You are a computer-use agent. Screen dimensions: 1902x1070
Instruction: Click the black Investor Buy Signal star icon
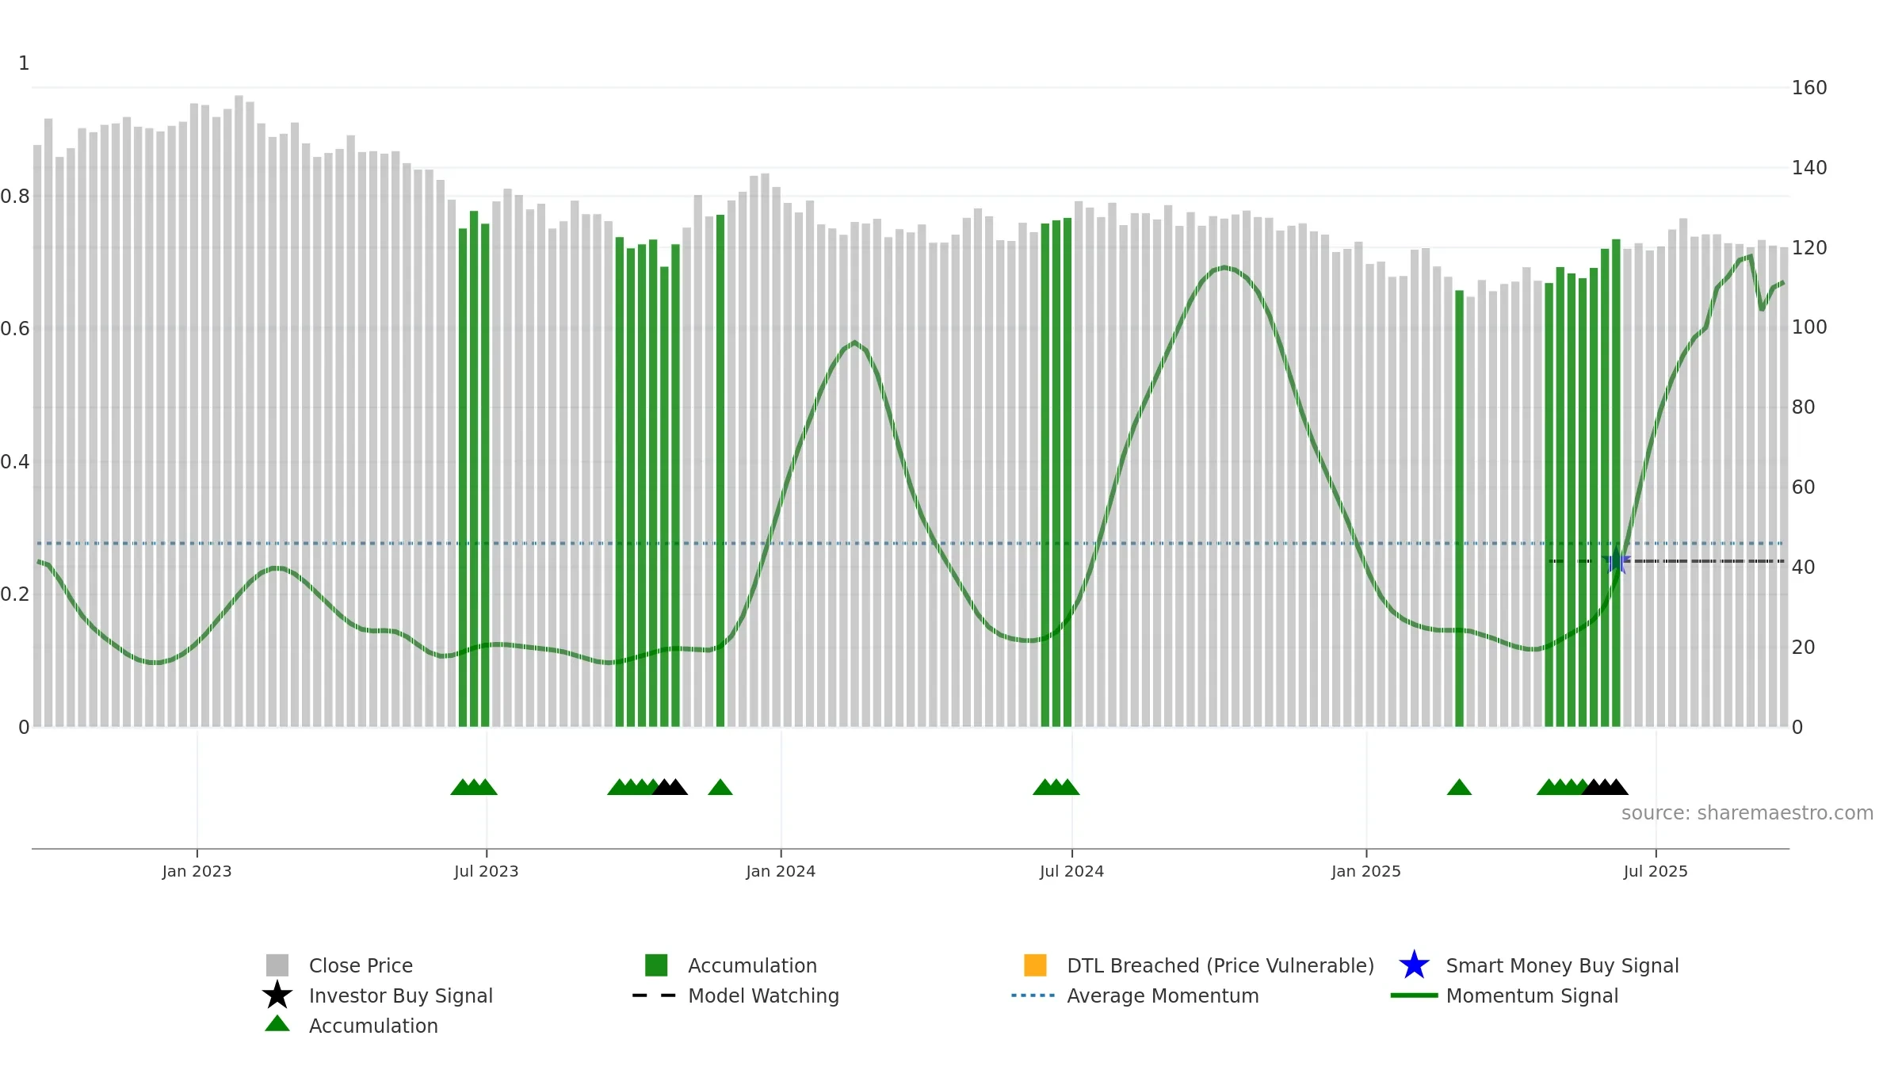277,995
